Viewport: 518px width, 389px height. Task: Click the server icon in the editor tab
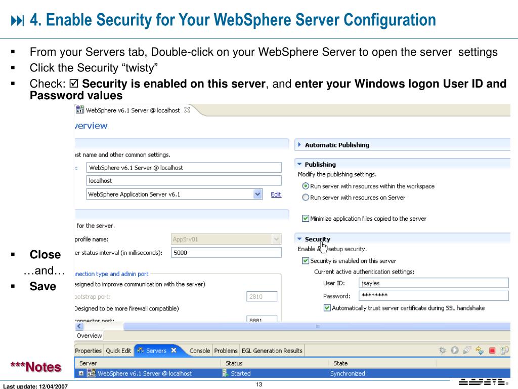[79, 110]
